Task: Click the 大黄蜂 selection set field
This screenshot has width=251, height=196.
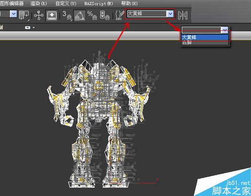Action: tap(147, 14)
